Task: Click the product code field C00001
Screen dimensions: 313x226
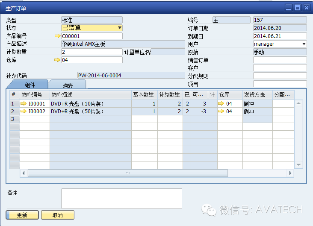Action: point(92,36)
